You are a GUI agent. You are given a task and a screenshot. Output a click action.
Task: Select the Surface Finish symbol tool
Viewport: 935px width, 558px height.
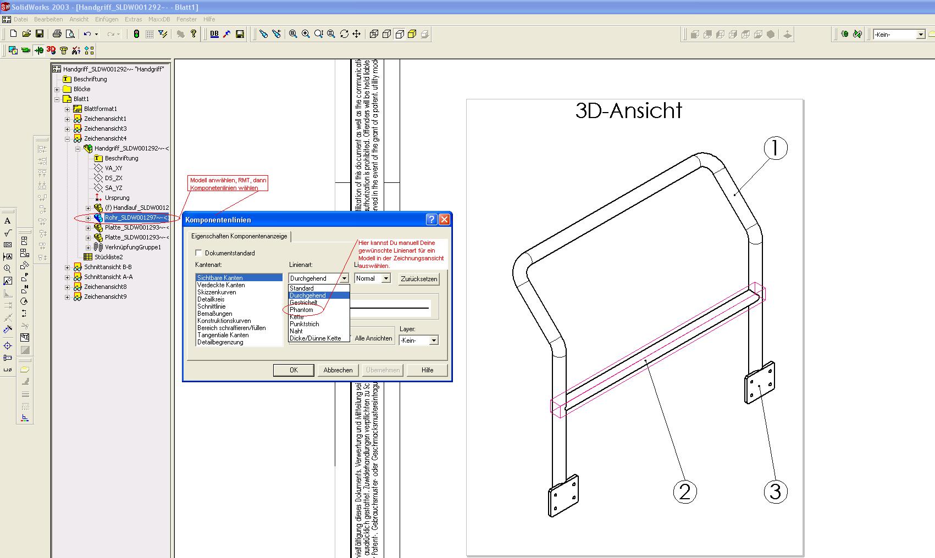7,233
